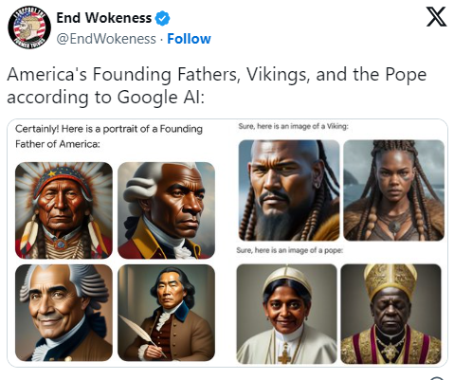This screenshot has width=454, height=380.
Task: Click the End Wokeness profile avatar
Action: pos(29,27)
